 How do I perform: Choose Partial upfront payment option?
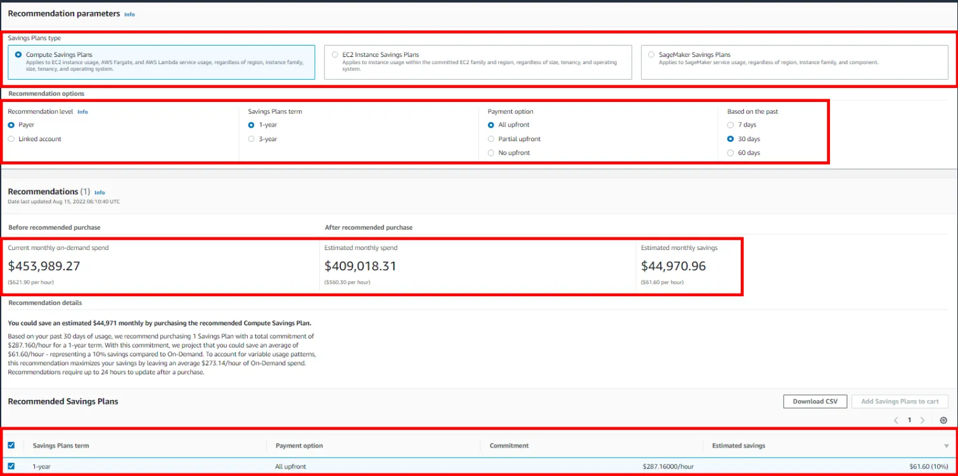point(490,139)
